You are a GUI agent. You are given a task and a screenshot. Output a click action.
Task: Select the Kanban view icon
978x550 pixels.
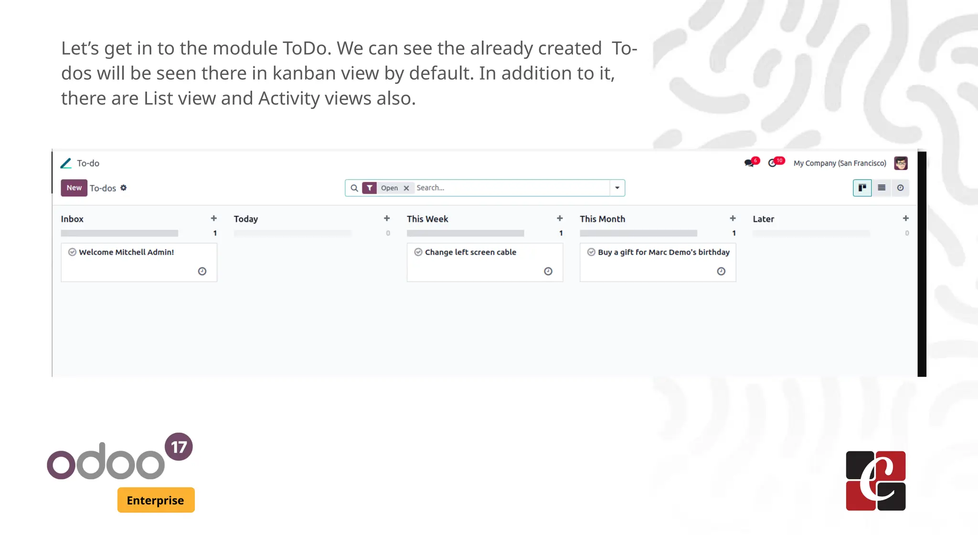[862, 188]
